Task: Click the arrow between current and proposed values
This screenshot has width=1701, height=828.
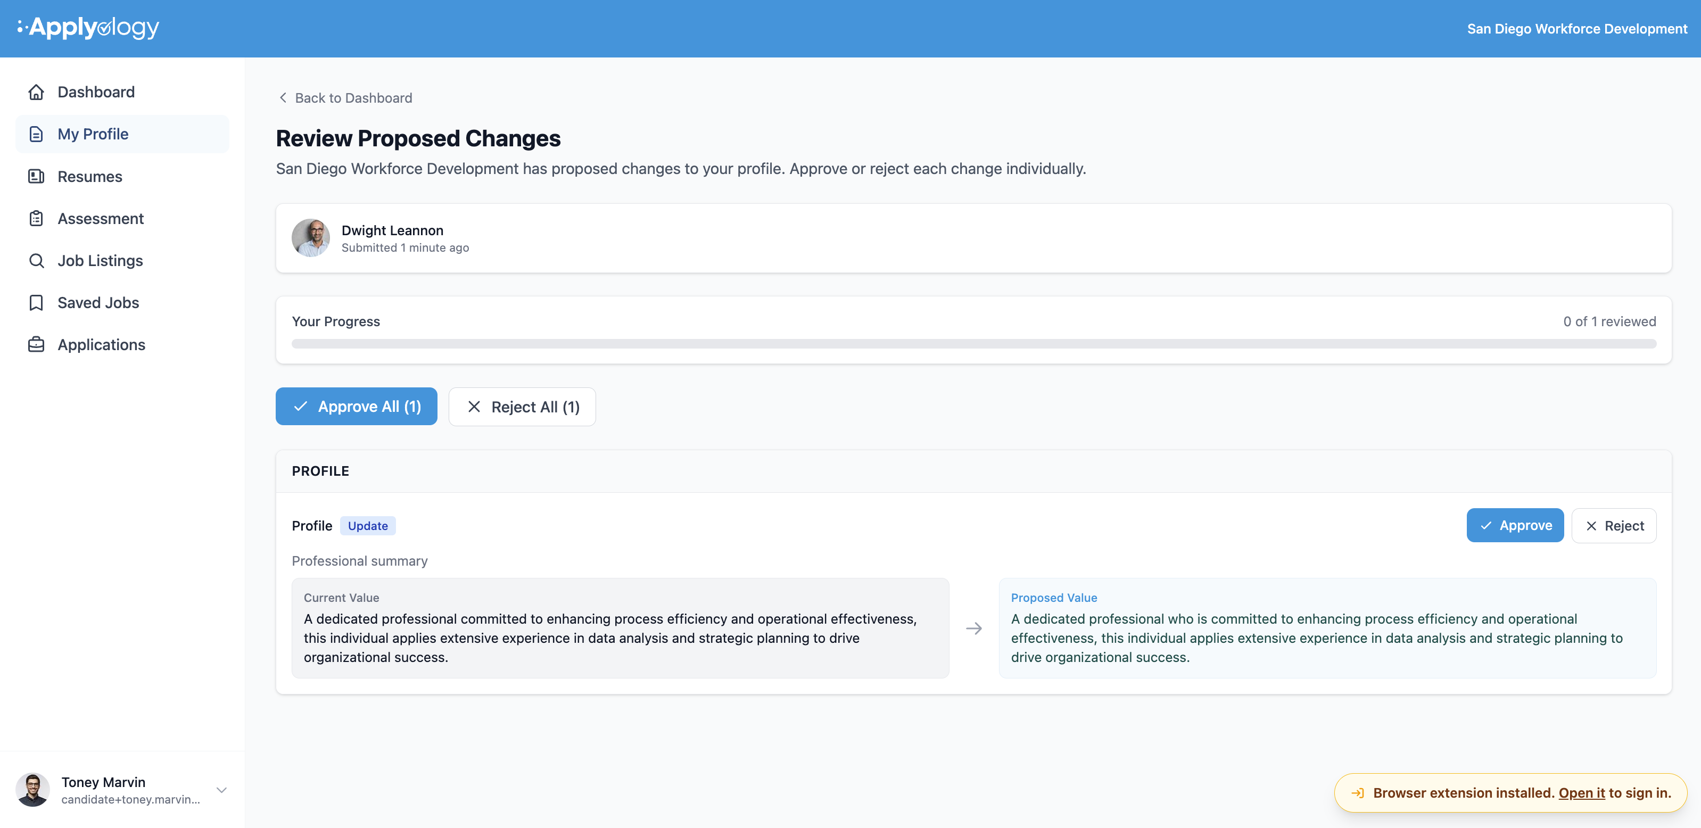Action: 974,628
